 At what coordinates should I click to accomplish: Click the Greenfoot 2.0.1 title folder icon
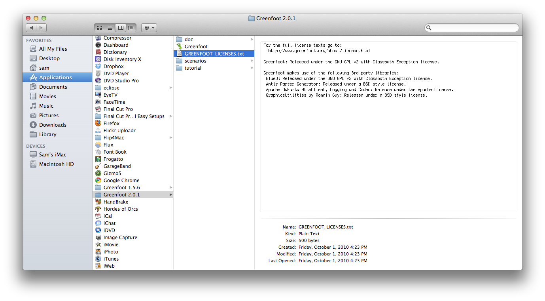coord(252,18)
